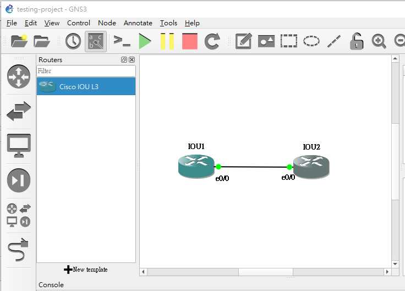Browse security devices sidebar icon

pyautogui.click(x=19, y=180)
